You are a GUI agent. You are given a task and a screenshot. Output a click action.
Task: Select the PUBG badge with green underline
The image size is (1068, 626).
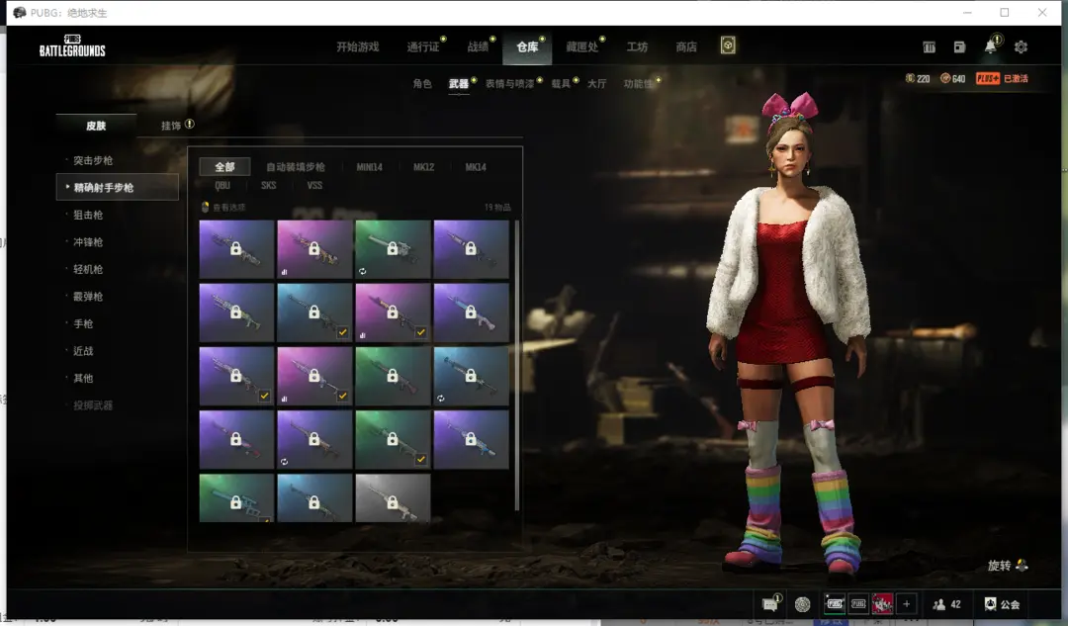click(x=835, y=604)
